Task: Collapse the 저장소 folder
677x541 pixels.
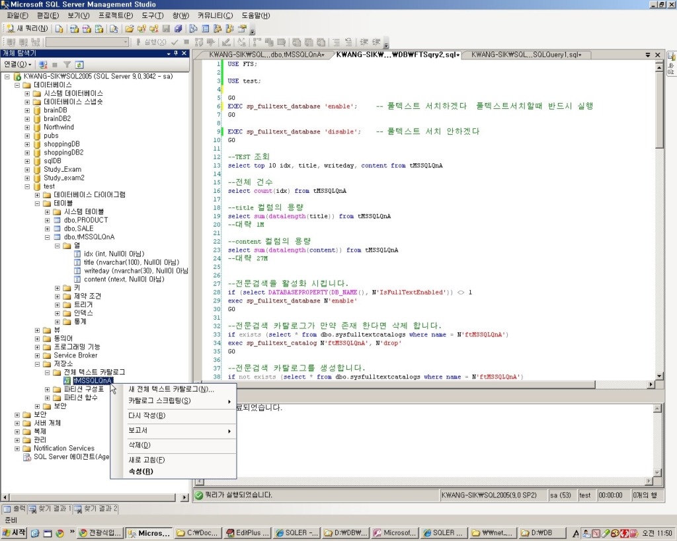Action: [37, 364]
